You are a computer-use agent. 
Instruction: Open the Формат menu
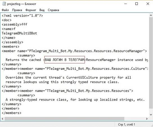(x=31, y=10)
